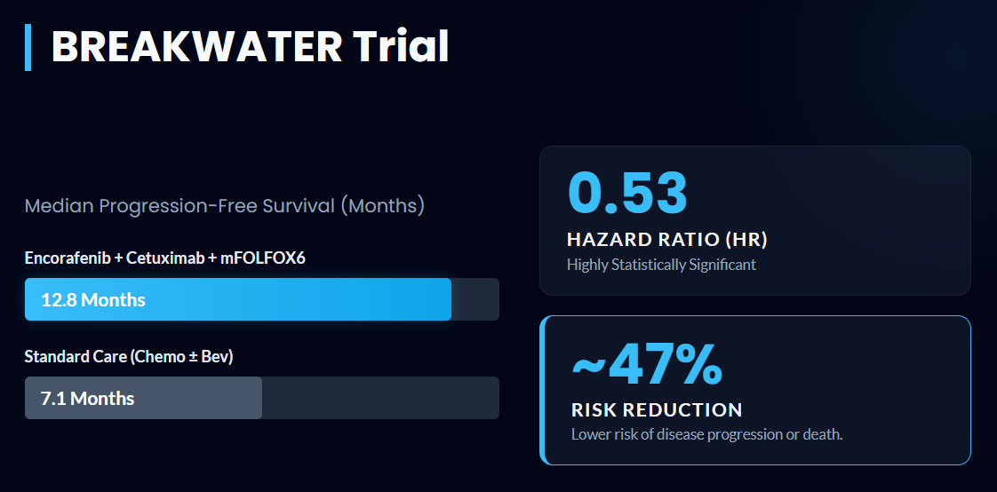Select the HAZARD RATIO (HR) label
Screen dimensions: 997x492
click(x=666, y=239)
